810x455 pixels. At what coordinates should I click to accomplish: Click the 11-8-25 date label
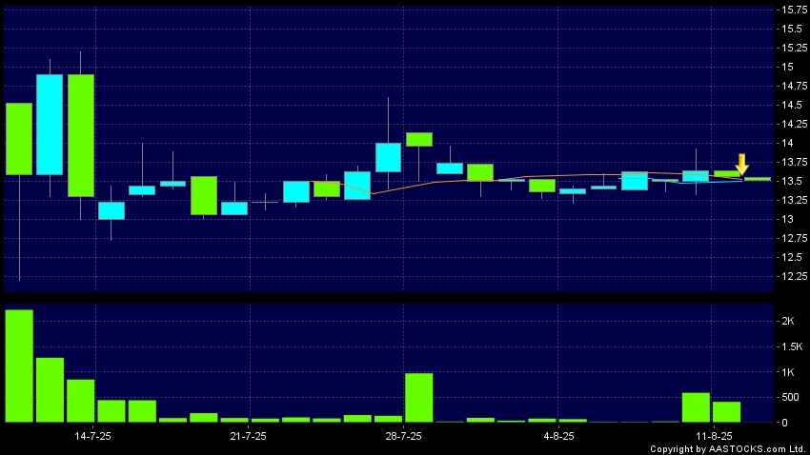714,436
